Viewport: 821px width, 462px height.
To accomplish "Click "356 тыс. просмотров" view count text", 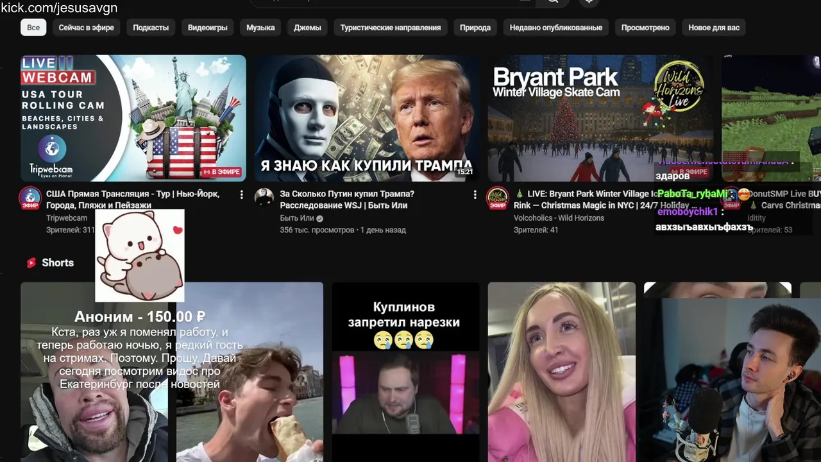I will click(317, 230).
